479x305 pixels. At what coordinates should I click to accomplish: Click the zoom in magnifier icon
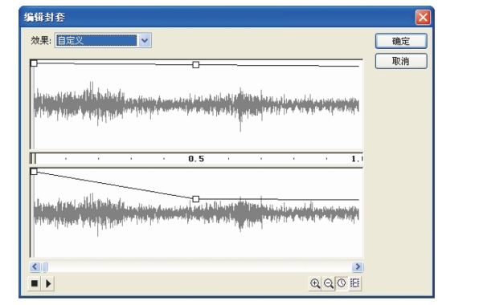[315, 283]
